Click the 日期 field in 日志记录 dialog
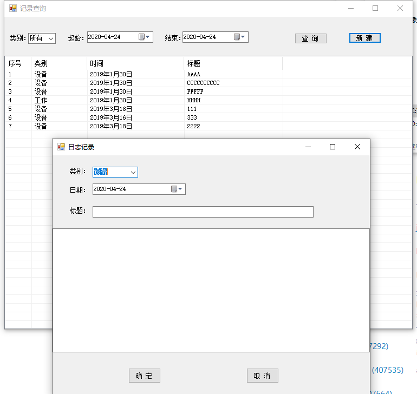The height and width of the screenshot is (394, 417). point(139,189)
